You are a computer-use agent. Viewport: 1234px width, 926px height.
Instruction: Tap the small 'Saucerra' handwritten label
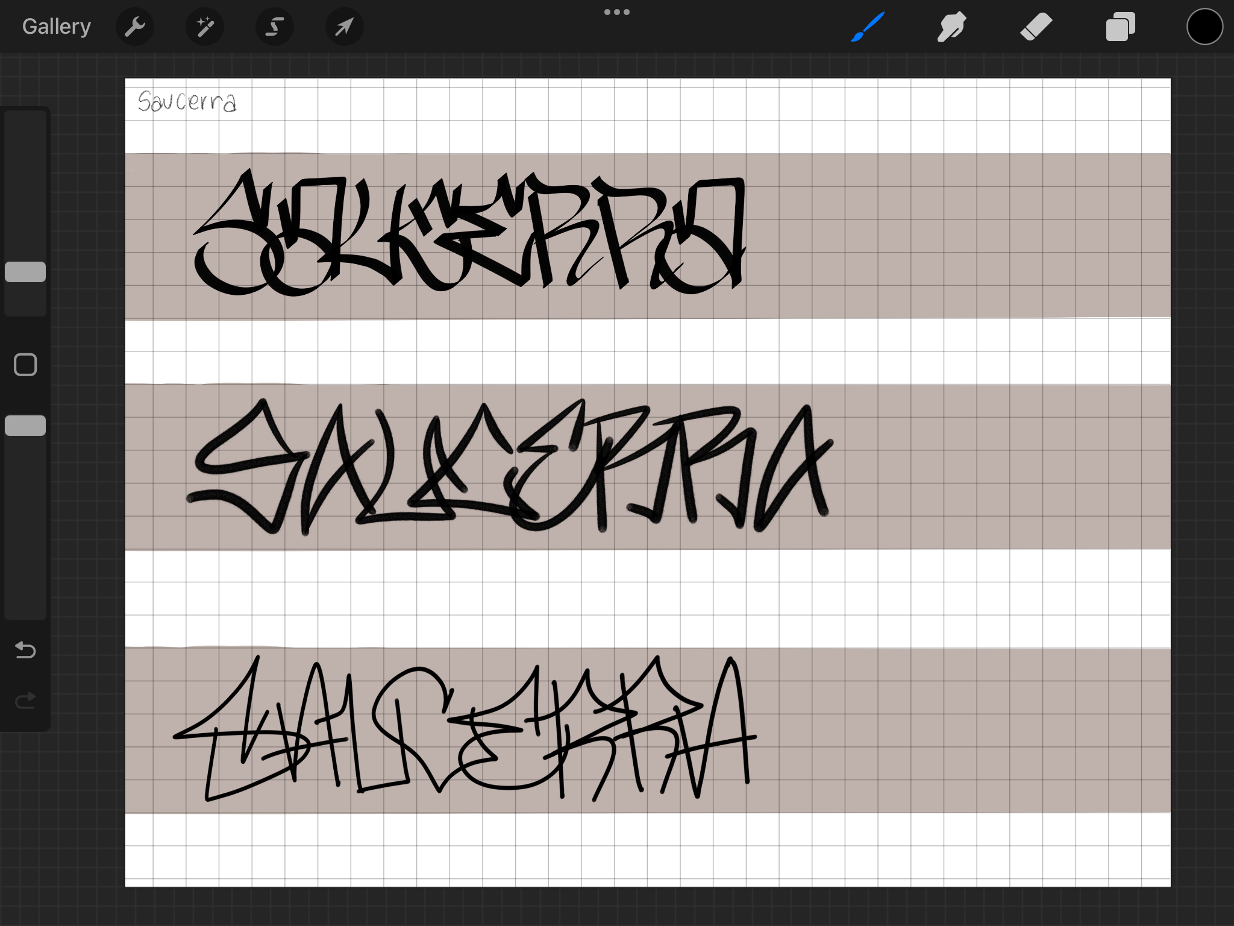coord(187,101)
